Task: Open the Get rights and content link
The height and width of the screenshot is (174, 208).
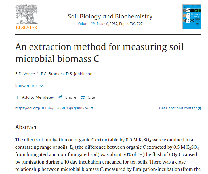Action: (178, 108)
